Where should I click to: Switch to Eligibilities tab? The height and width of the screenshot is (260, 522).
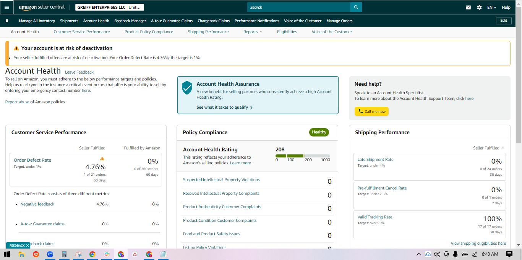[287, 32]
